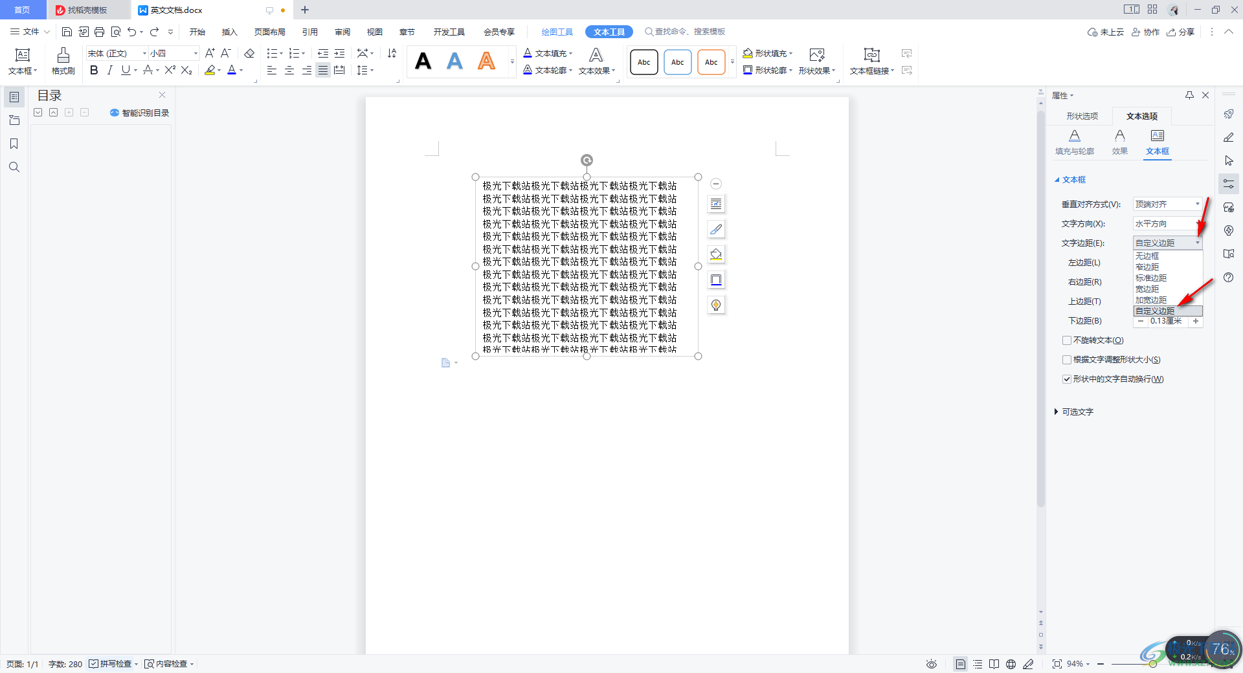Click the help icon on right sidebar
Viewport: 1243px width, 673px height.
pos(1229,277)
